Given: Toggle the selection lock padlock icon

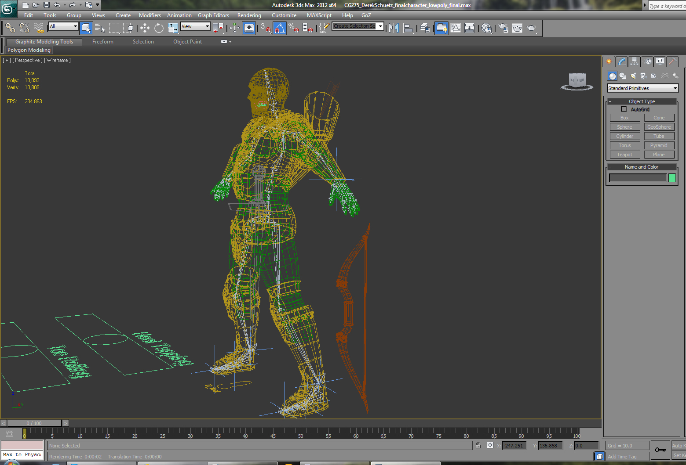Looking at the screenshot, I should [478, 445].
